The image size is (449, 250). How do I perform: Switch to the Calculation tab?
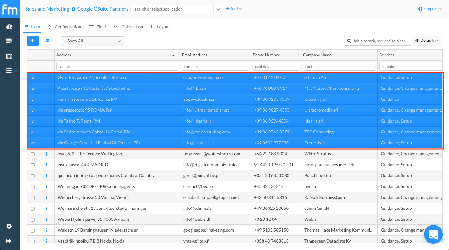[128, 27]
